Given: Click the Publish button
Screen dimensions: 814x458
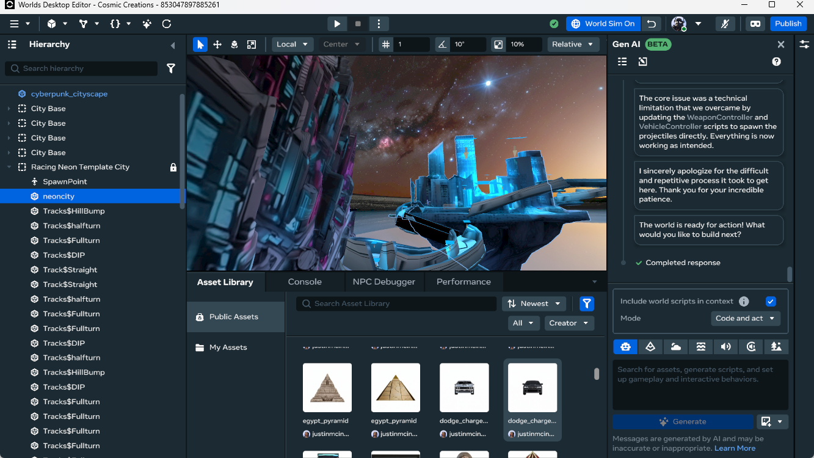Looking at the screenshot, I should [788, 24].
